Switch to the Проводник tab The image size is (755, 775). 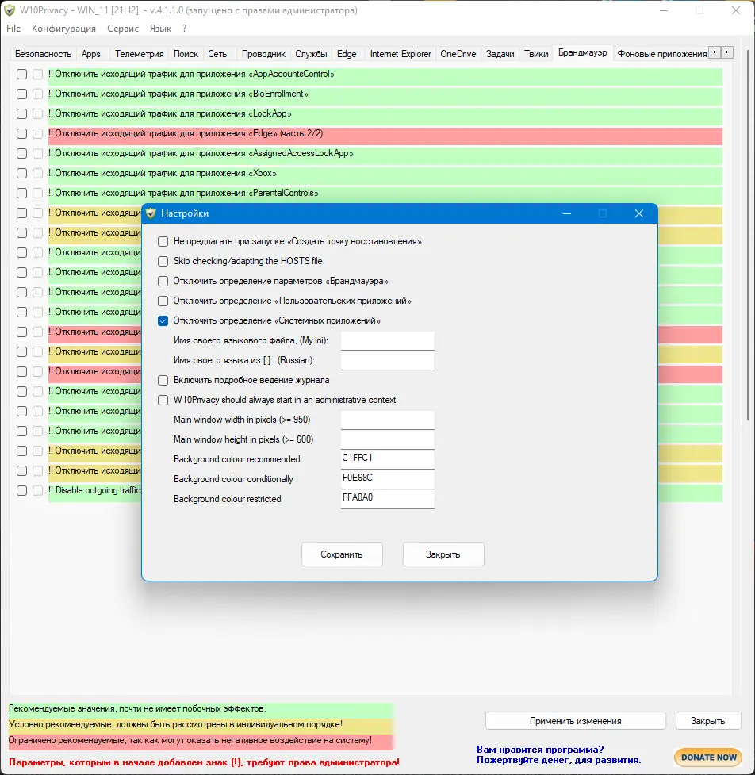(x=263, y=54)
